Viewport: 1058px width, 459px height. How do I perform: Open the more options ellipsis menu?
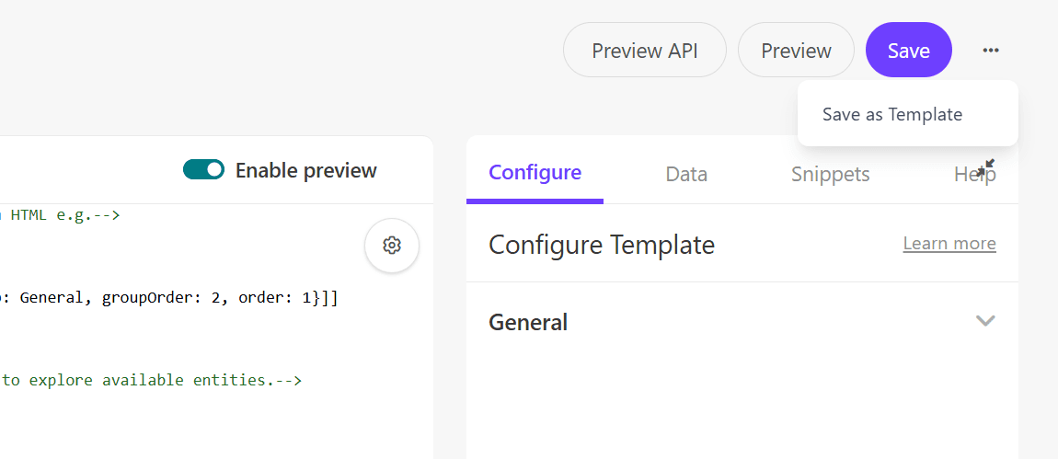pyautogui.click(x=990, y=51)
